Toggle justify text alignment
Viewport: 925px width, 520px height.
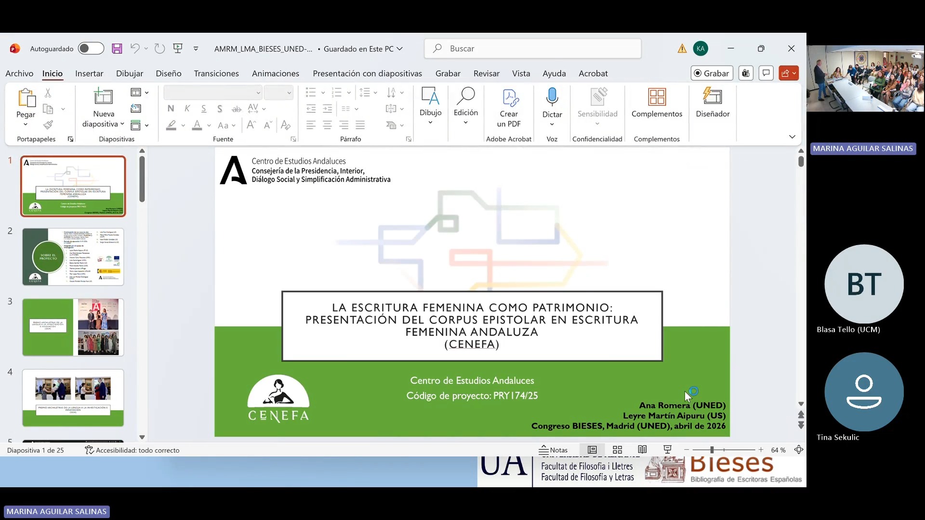click(360, 125)
